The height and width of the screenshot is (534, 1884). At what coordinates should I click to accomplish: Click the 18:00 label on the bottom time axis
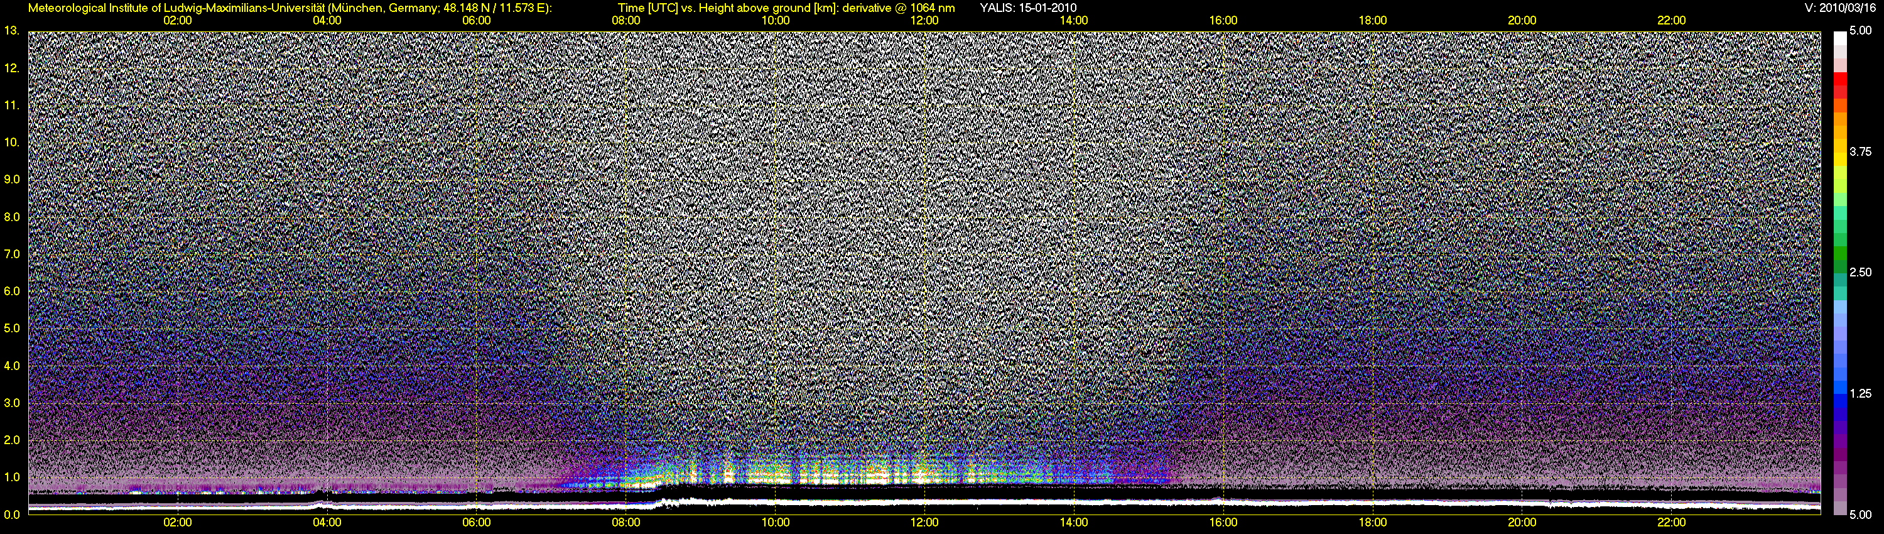[x=1373, y=523]
